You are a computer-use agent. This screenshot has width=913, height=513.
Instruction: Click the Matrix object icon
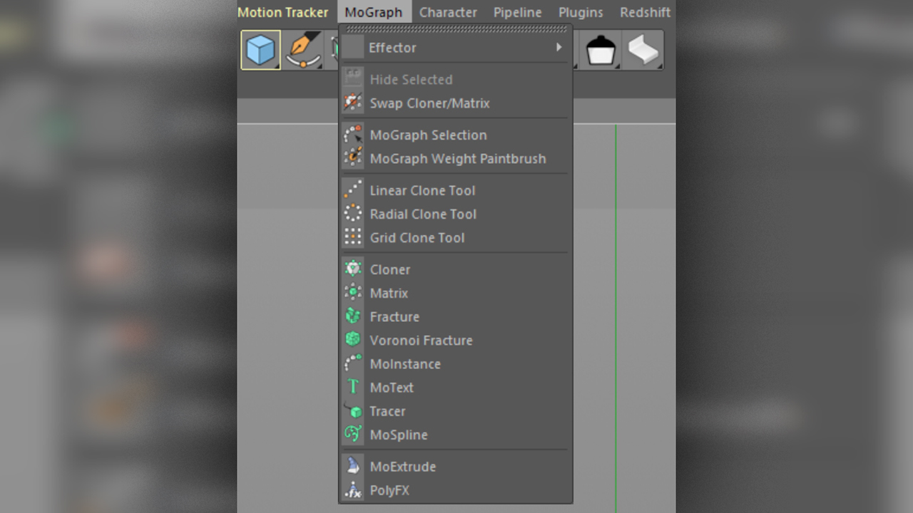click(x=353, y=293)
